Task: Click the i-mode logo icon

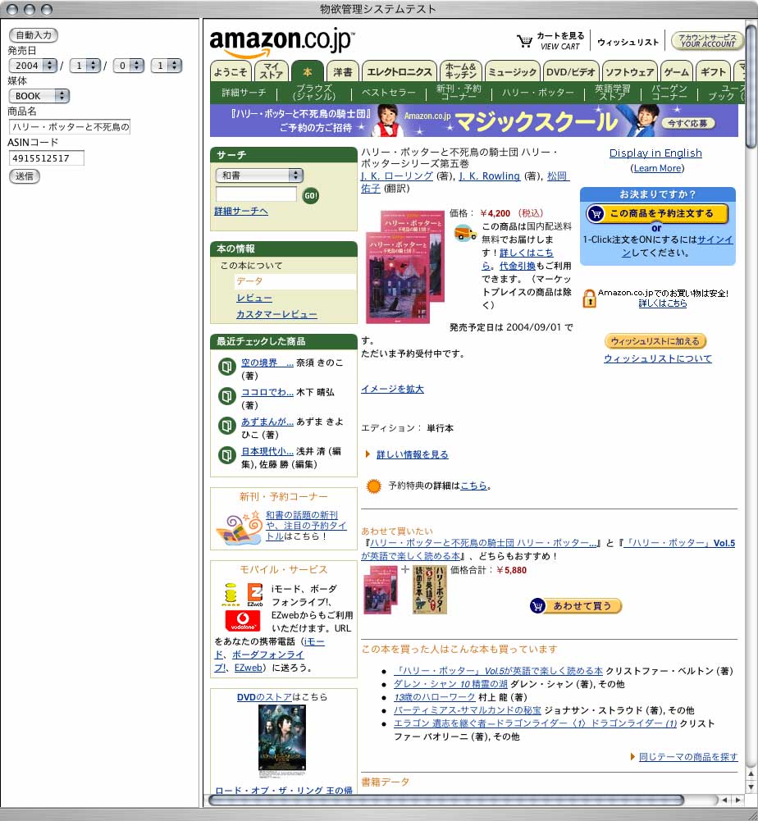Action: click(231, 594)
